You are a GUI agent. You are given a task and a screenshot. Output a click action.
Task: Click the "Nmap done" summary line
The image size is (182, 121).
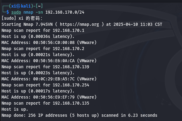coord(79,115)
